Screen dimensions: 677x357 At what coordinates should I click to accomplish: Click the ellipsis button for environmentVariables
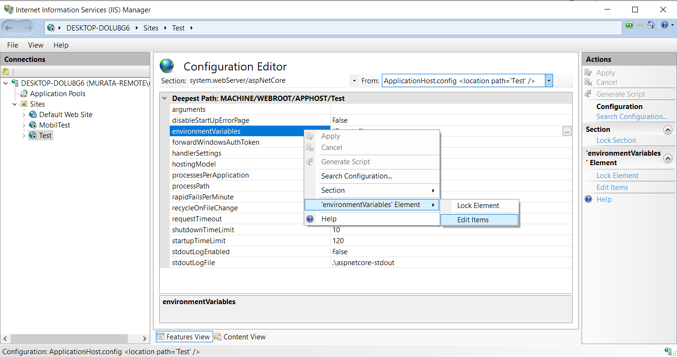coord(567,131)
